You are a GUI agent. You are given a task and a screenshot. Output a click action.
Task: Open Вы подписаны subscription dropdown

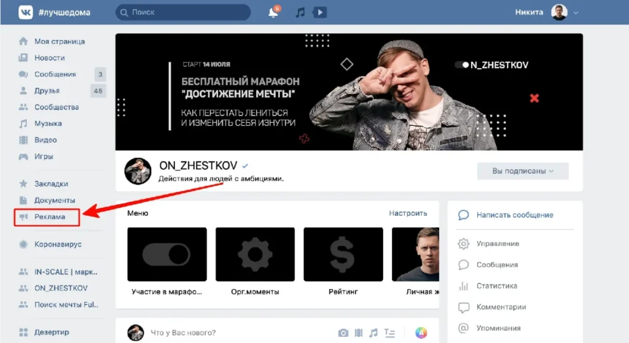coord(523,171)
